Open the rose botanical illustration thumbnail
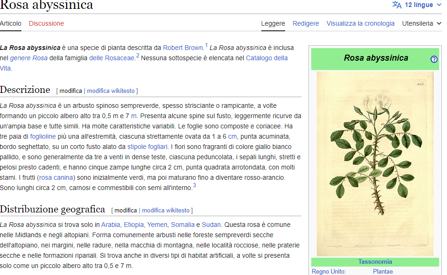The height and width of the screenshot is (275, 447). click(375, 163)
